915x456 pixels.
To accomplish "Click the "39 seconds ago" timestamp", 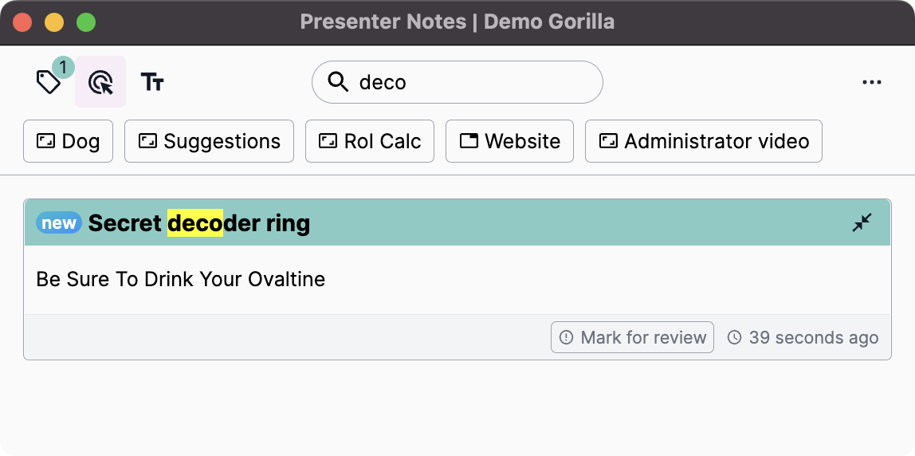I will click(x=813, y=337).
